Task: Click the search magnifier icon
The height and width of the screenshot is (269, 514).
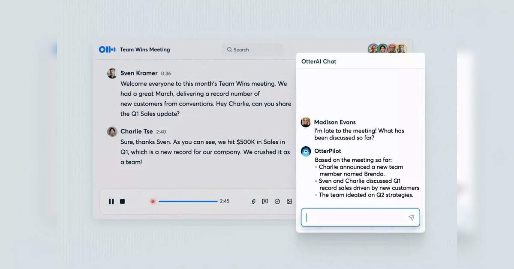Action: click(x=229, y=49)
